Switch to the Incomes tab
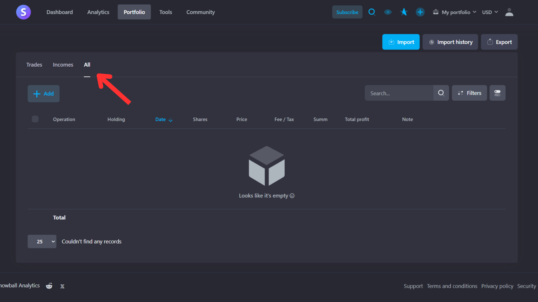This screenshot has height=302, width=538. (63, 65)
